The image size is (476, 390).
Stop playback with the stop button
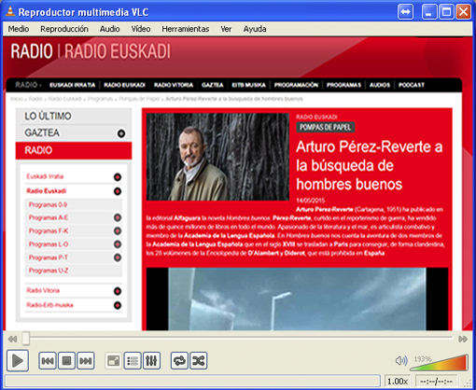click(66, 361)
